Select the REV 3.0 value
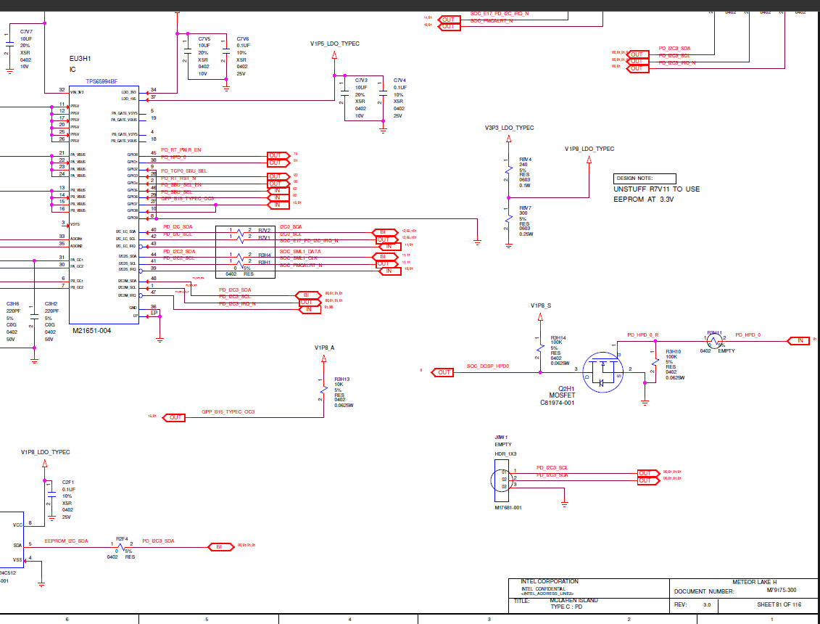The width and height of the screenshot is (820, 624). coord(707,604)
